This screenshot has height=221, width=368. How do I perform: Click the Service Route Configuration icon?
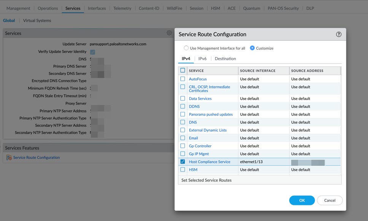(9, 157)
